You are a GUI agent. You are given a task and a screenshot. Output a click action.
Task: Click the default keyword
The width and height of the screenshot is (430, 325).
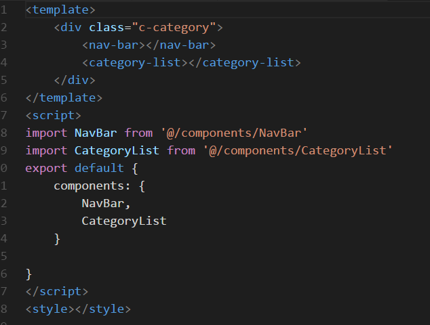tap(99, 168)
